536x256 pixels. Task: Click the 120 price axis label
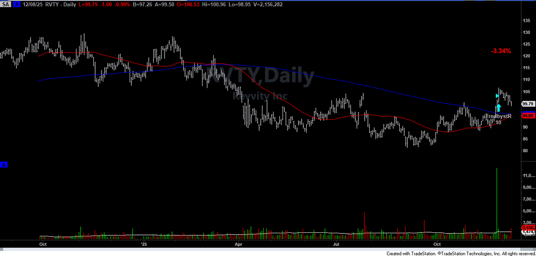528,56
